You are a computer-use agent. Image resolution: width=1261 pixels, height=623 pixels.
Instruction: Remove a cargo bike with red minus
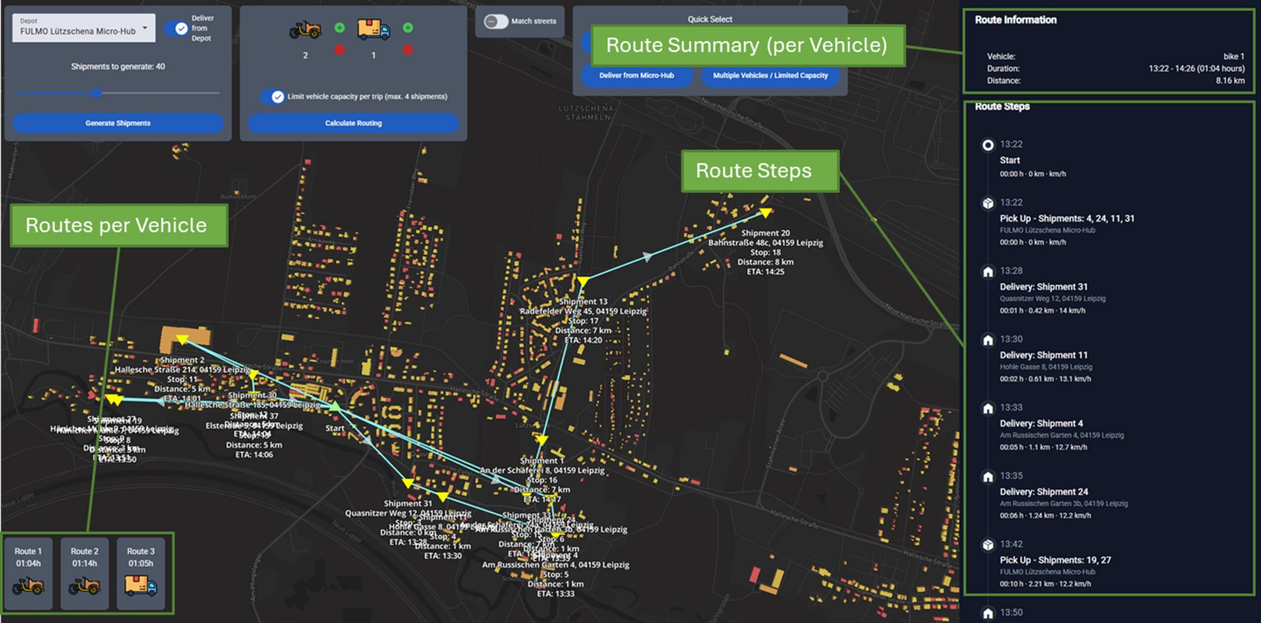(x=339, y=50)
